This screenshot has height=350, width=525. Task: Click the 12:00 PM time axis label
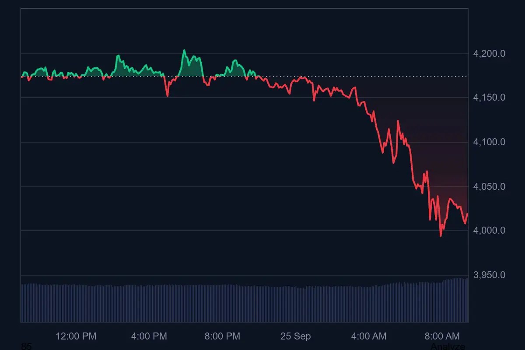[76, 336]
